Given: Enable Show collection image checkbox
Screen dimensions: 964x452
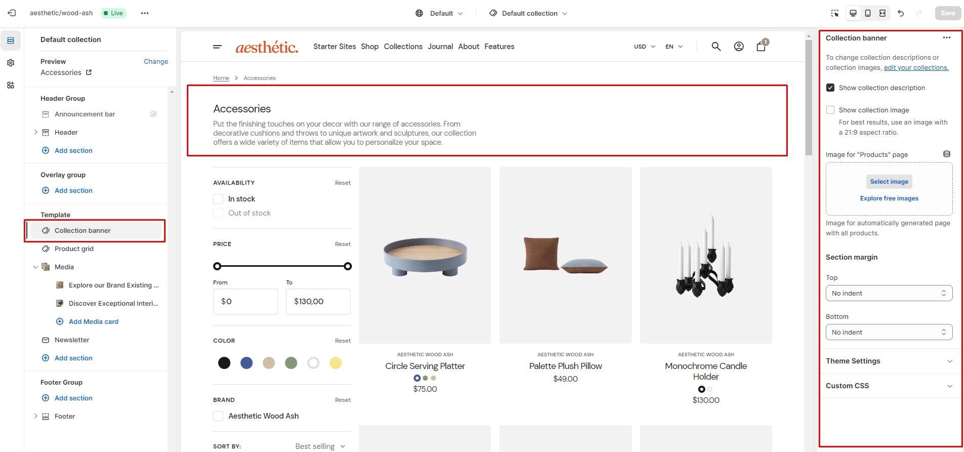Looking at the screenshot, I should [830, 110].
